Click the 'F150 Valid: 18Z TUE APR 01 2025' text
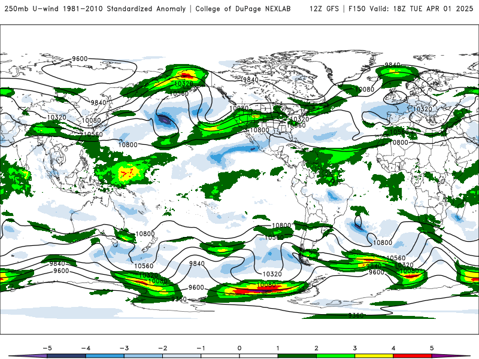Image resolution: width=479 pixels, height=359 pixels. pos(411,9)
